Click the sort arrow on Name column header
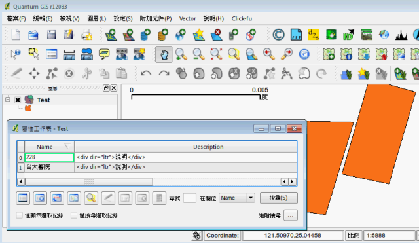The image size is (419, 243). tap(67, 146)
